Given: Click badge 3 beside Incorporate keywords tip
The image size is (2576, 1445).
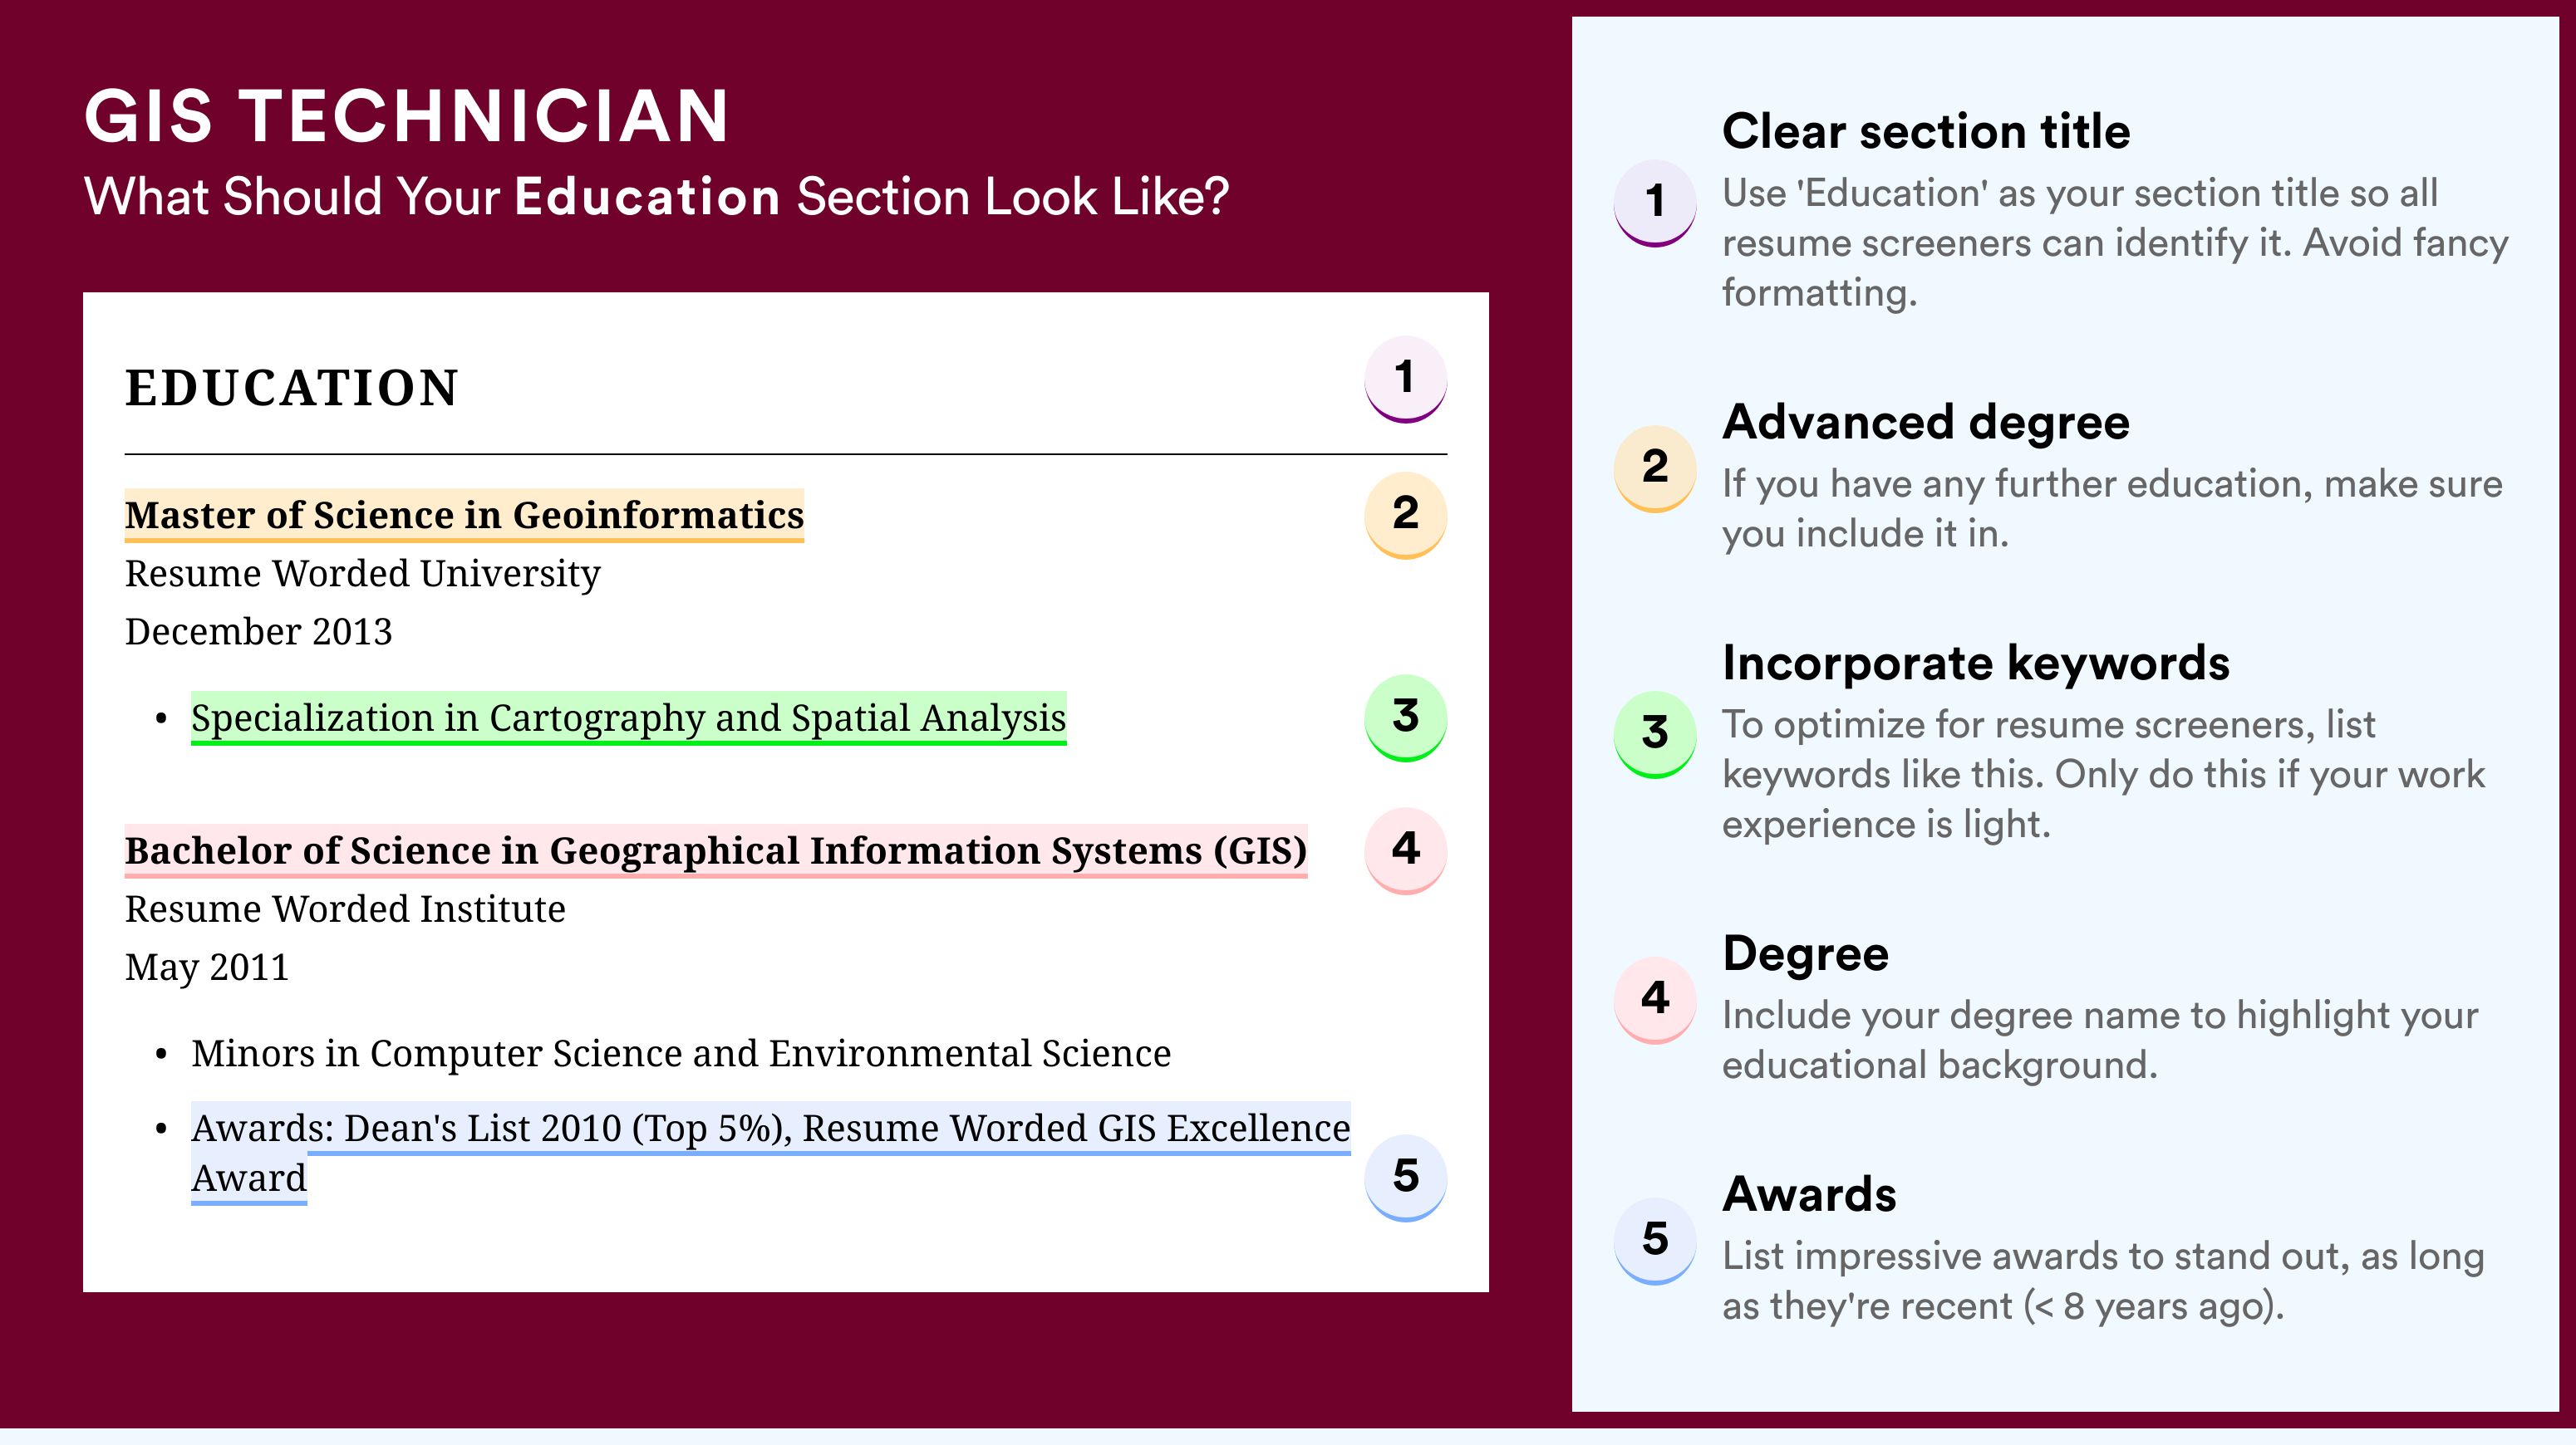Looking at the screenshot, I should coord(1655,733).
